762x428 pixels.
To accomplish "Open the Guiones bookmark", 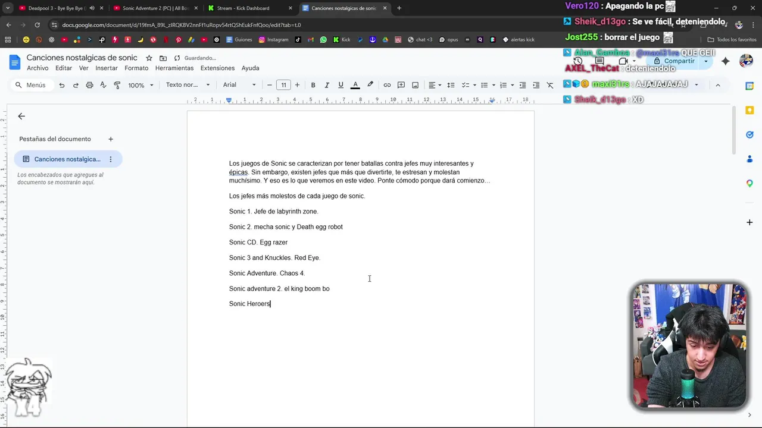I will point(239,40).
